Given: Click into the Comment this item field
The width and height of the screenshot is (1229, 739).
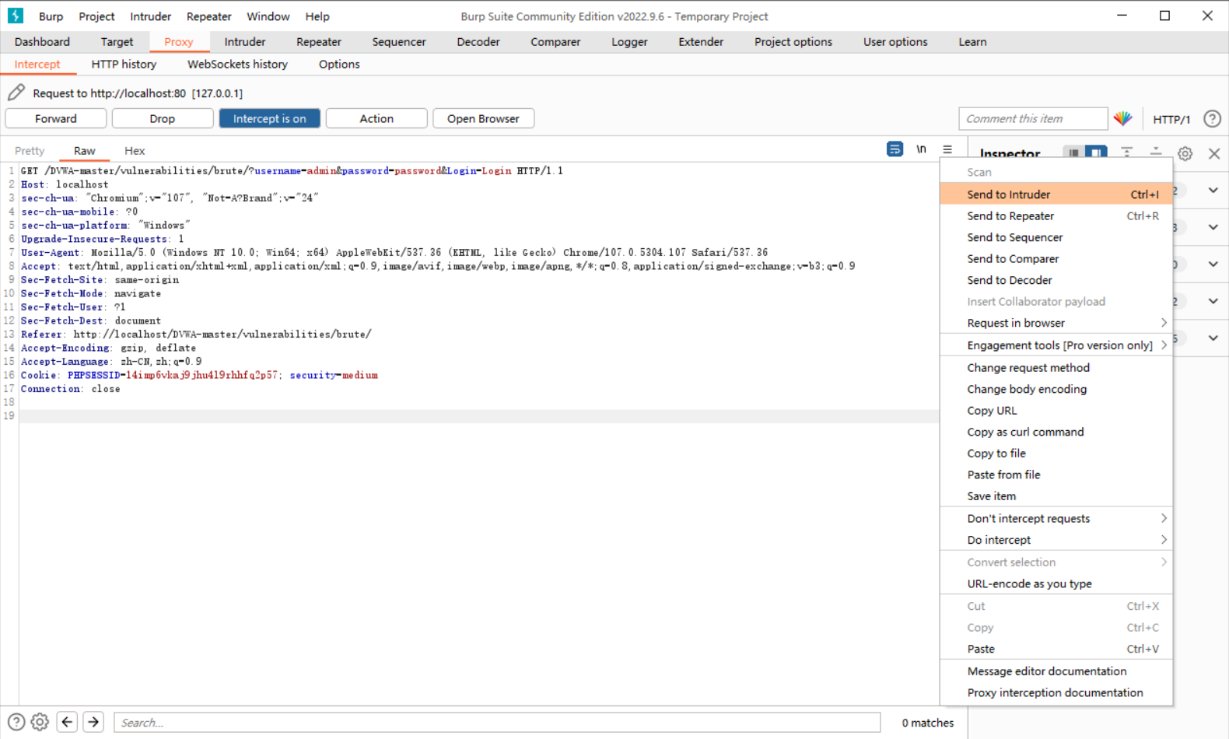Looking at the screenshot, I should 1032,119.
